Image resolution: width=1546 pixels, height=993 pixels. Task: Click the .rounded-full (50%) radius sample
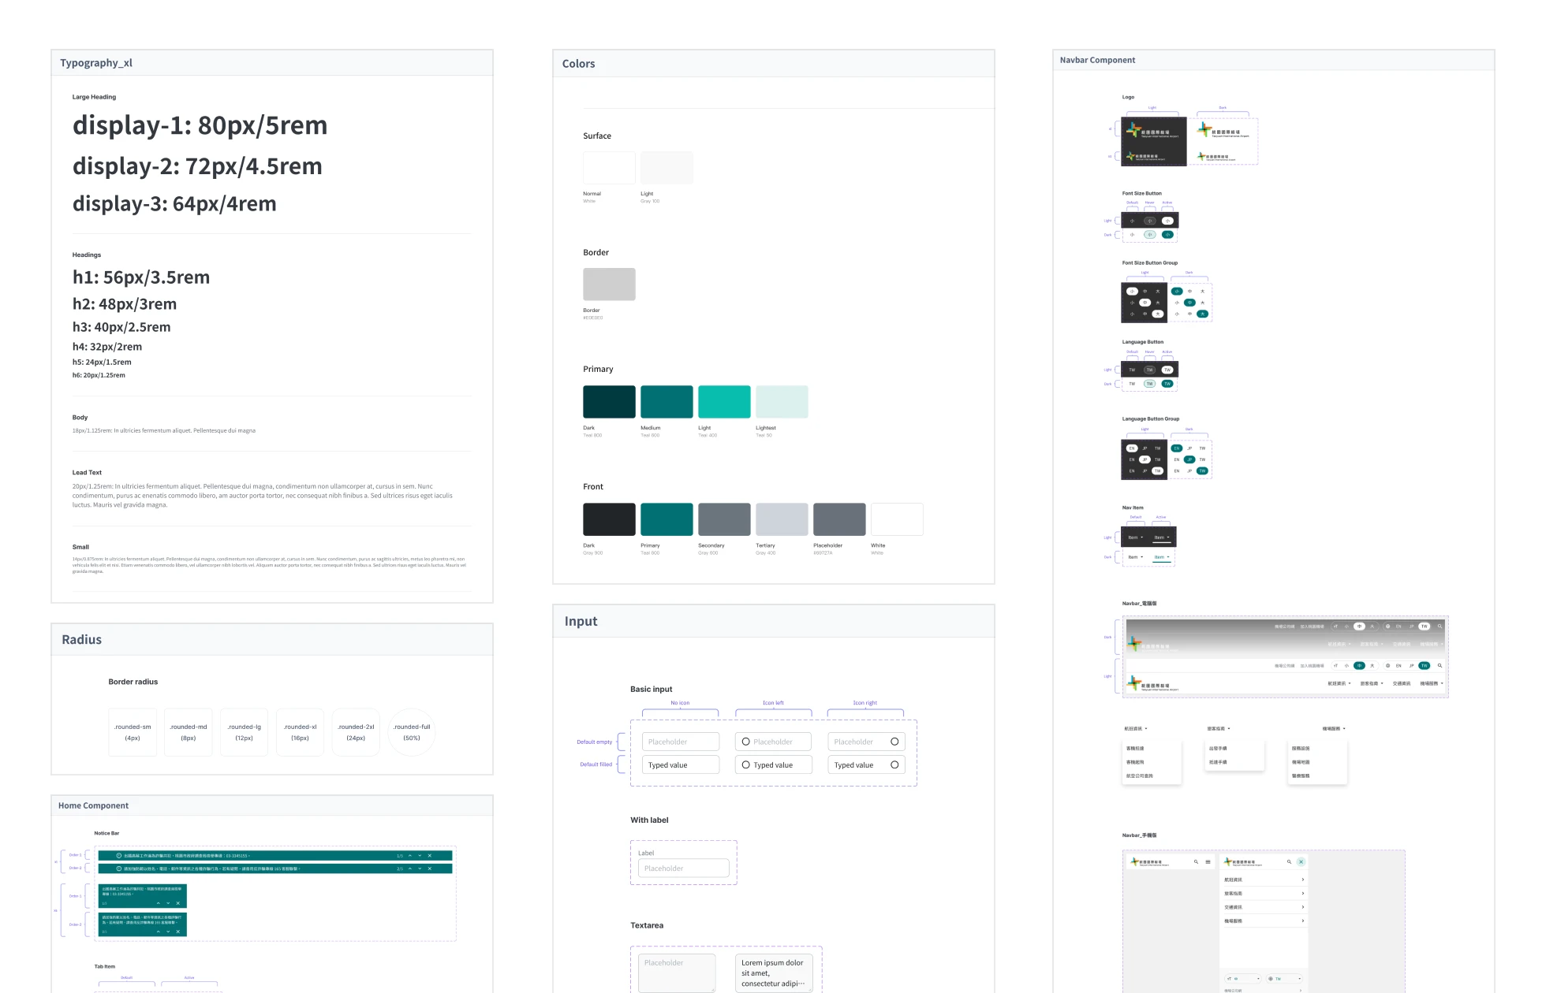(x=412, y=732)
